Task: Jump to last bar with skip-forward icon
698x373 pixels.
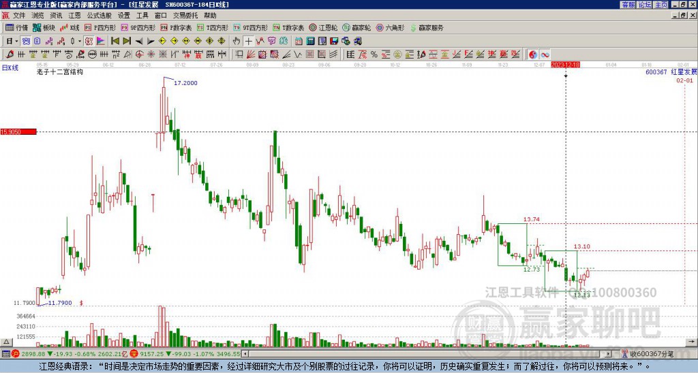Action: (x=127, y=42)
